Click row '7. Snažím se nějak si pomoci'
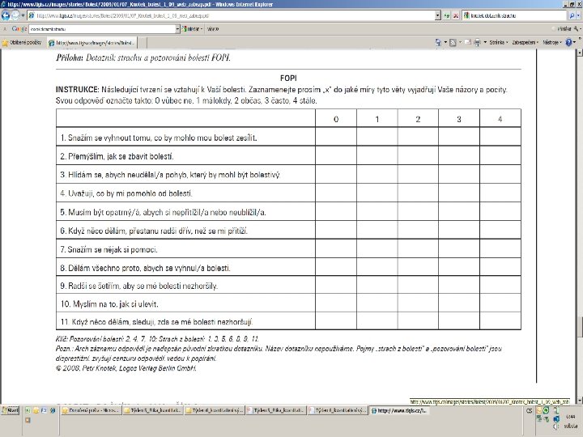This screenshot has height=437, width=583. click(x=288, y=249)
